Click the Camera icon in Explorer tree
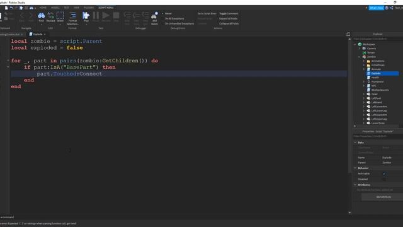Viewport: 403px width, 227px height. 364,49
